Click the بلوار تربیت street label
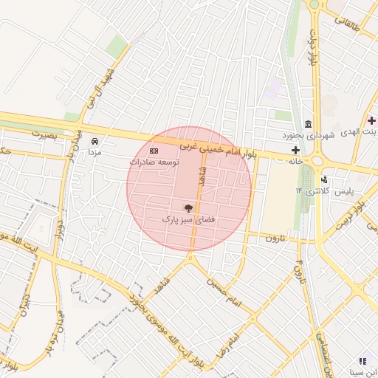The image size is (378, 378). (351, 216)
